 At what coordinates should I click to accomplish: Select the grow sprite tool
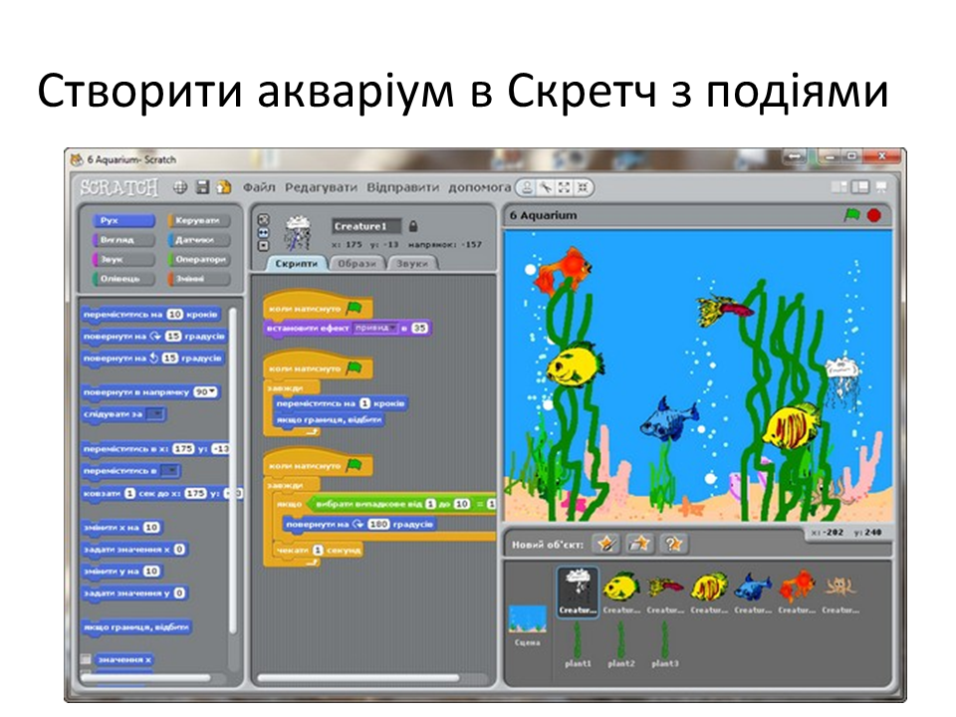click(565, 188)
